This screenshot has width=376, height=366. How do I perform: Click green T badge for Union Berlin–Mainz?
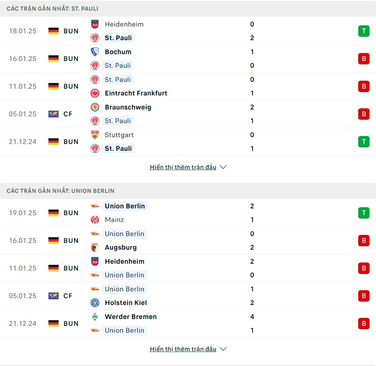coord(364,213)
